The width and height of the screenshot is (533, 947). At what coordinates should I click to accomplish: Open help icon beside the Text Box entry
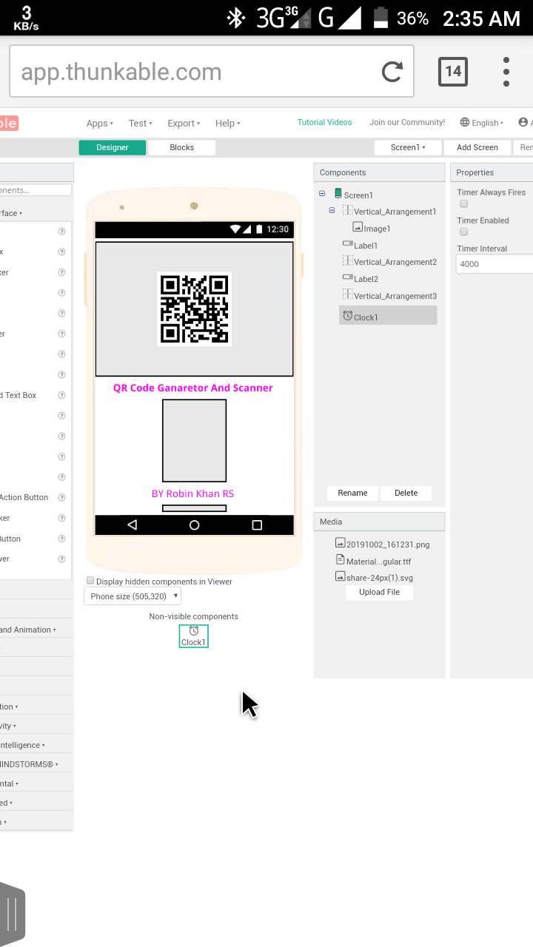[62, 395]
